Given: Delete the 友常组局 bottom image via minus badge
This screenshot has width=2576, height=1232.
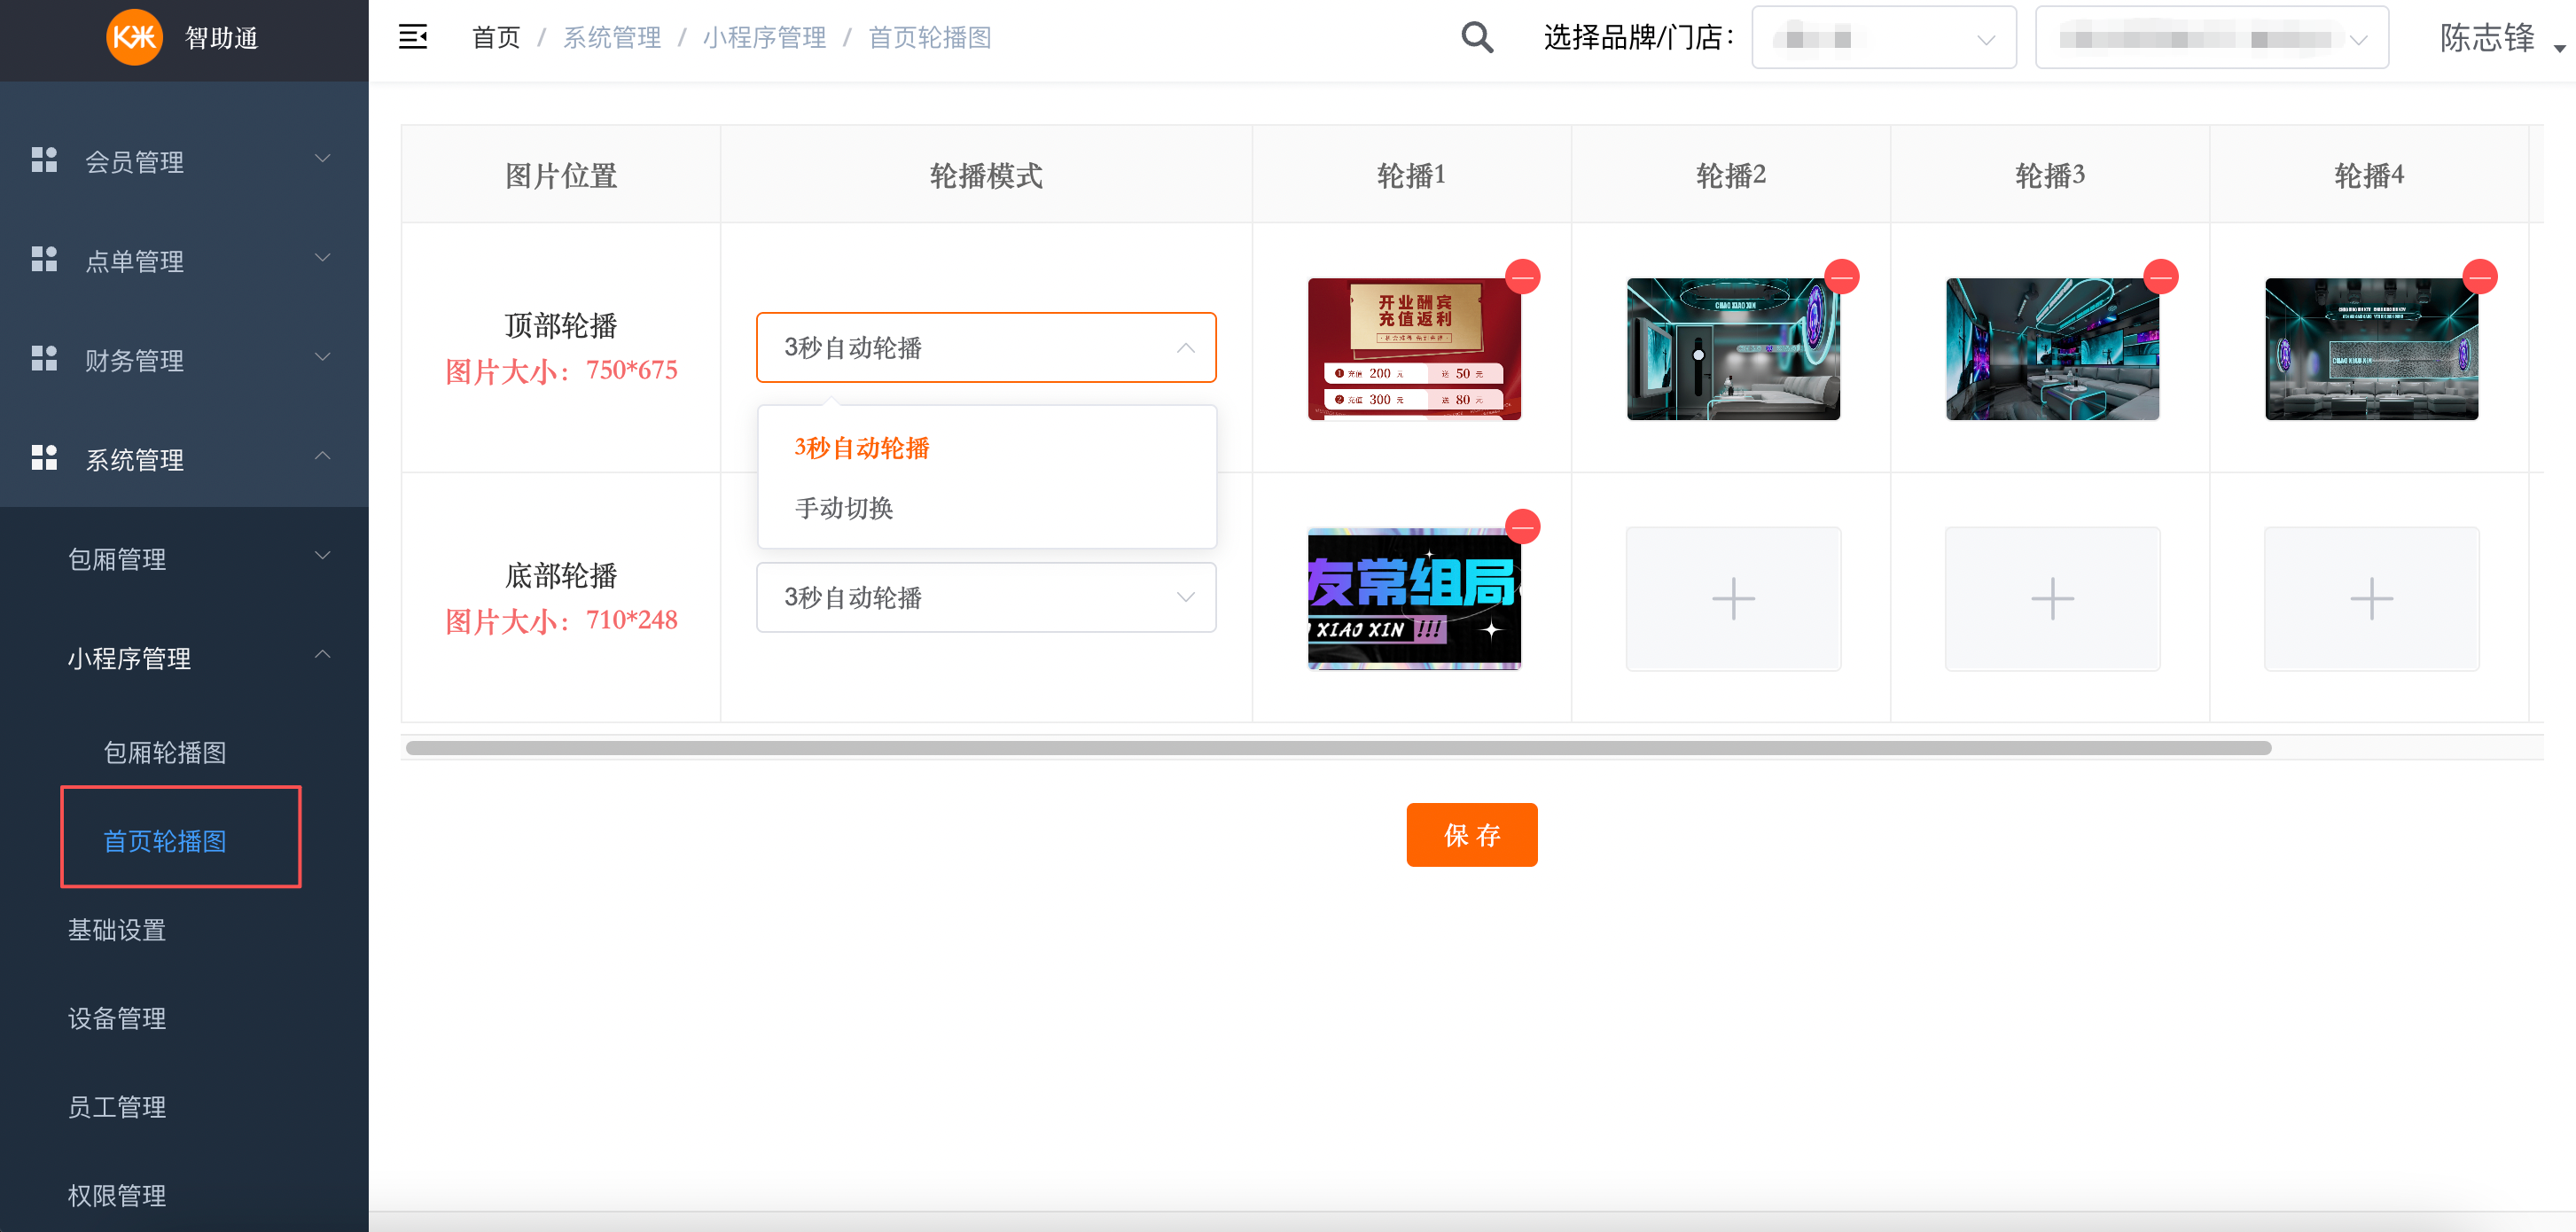Looking at the screenshot, I should coord(1523,526).
